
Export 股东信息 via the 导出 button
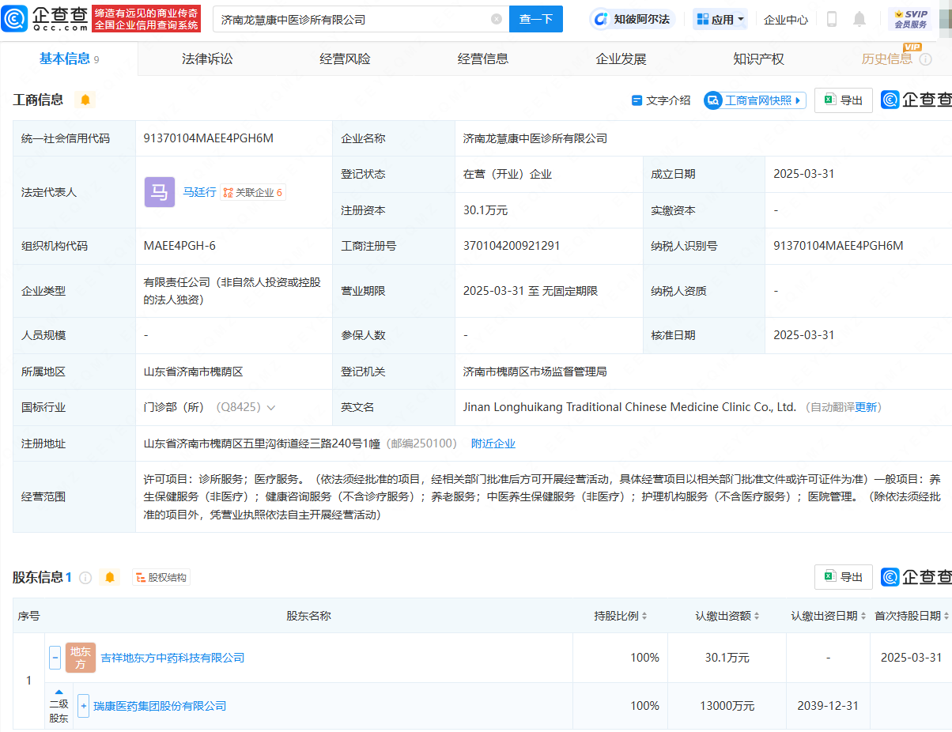click(x=844, y=577)
